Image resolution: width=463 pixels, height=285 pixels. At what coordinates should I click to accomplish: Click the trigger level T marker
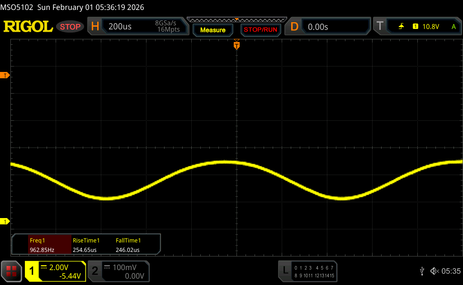click(5, 75)
